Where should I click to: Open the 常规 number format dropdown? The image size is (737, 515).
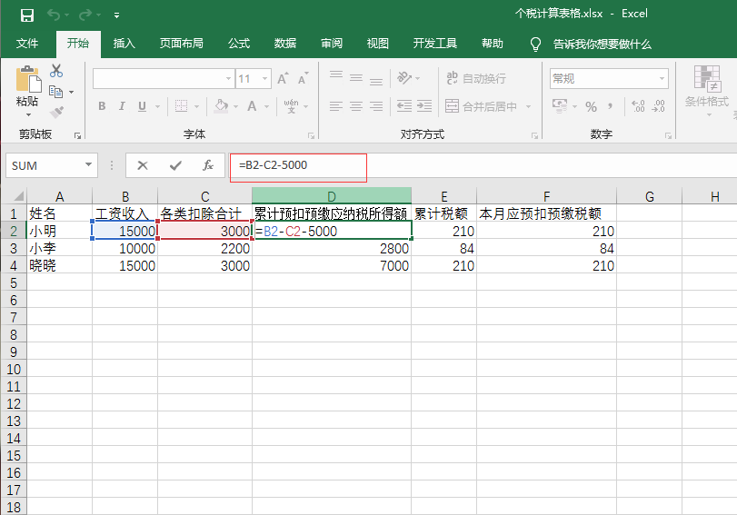tap(662, 78)
